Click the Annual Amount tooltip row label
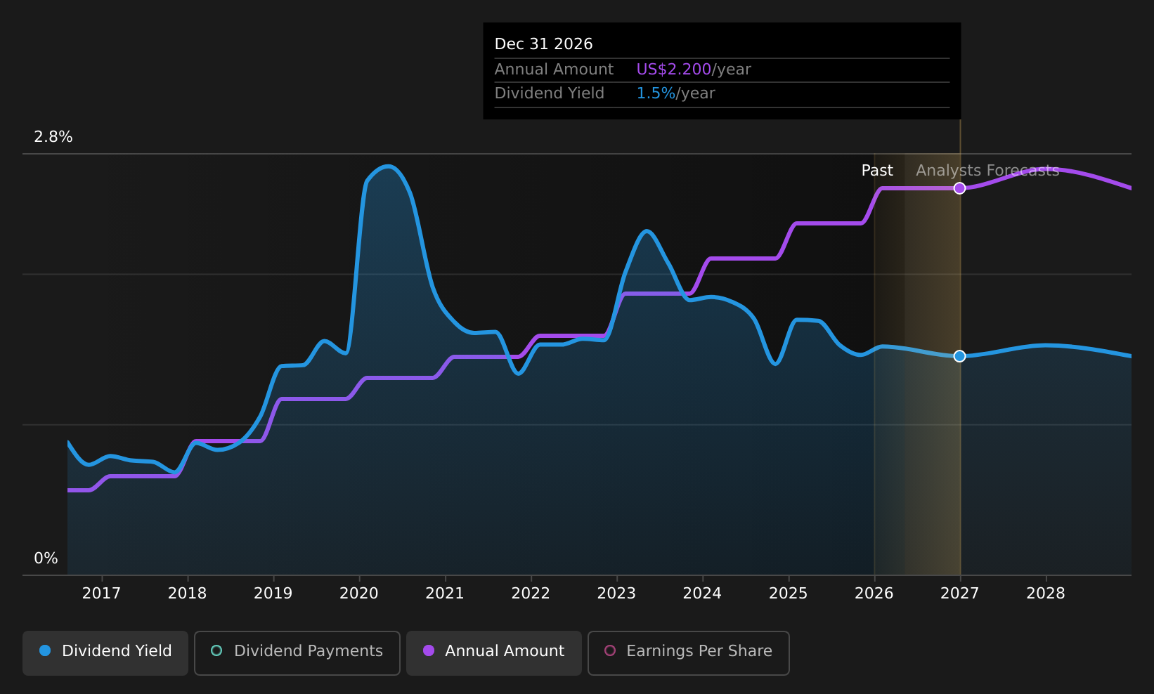 (554, 70)
